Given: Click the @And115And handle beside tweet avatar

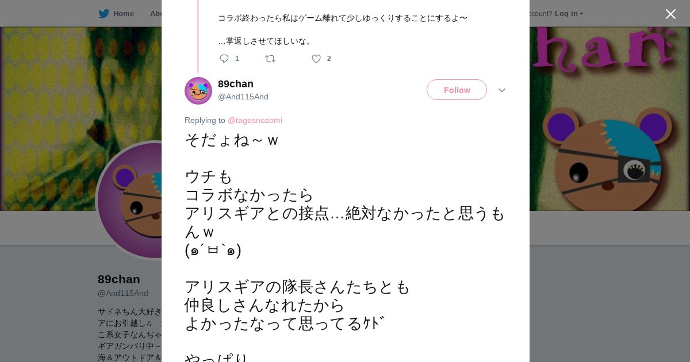Looking at the screenshot, I should 243,97.
